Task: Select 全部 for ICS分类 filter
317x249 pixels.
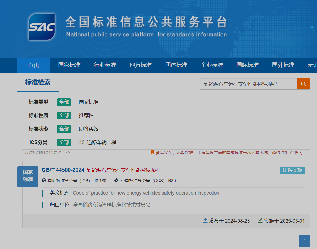Action: (x=64, y=143)
